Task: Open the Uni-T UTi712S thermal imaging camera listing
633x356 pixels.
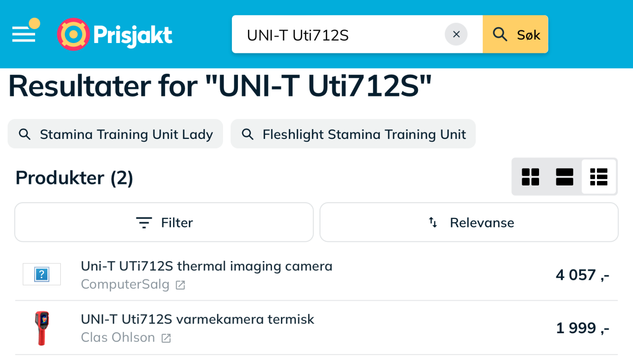Action: [x=206, y=266]
